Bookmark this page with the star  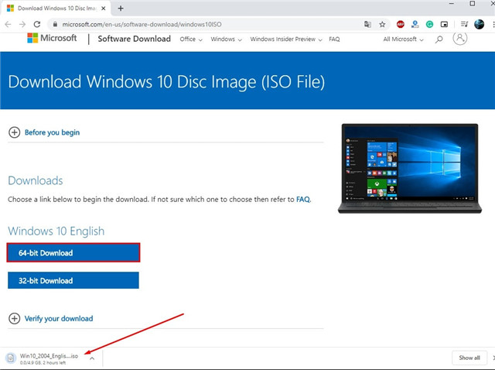(x=382, y=24)
